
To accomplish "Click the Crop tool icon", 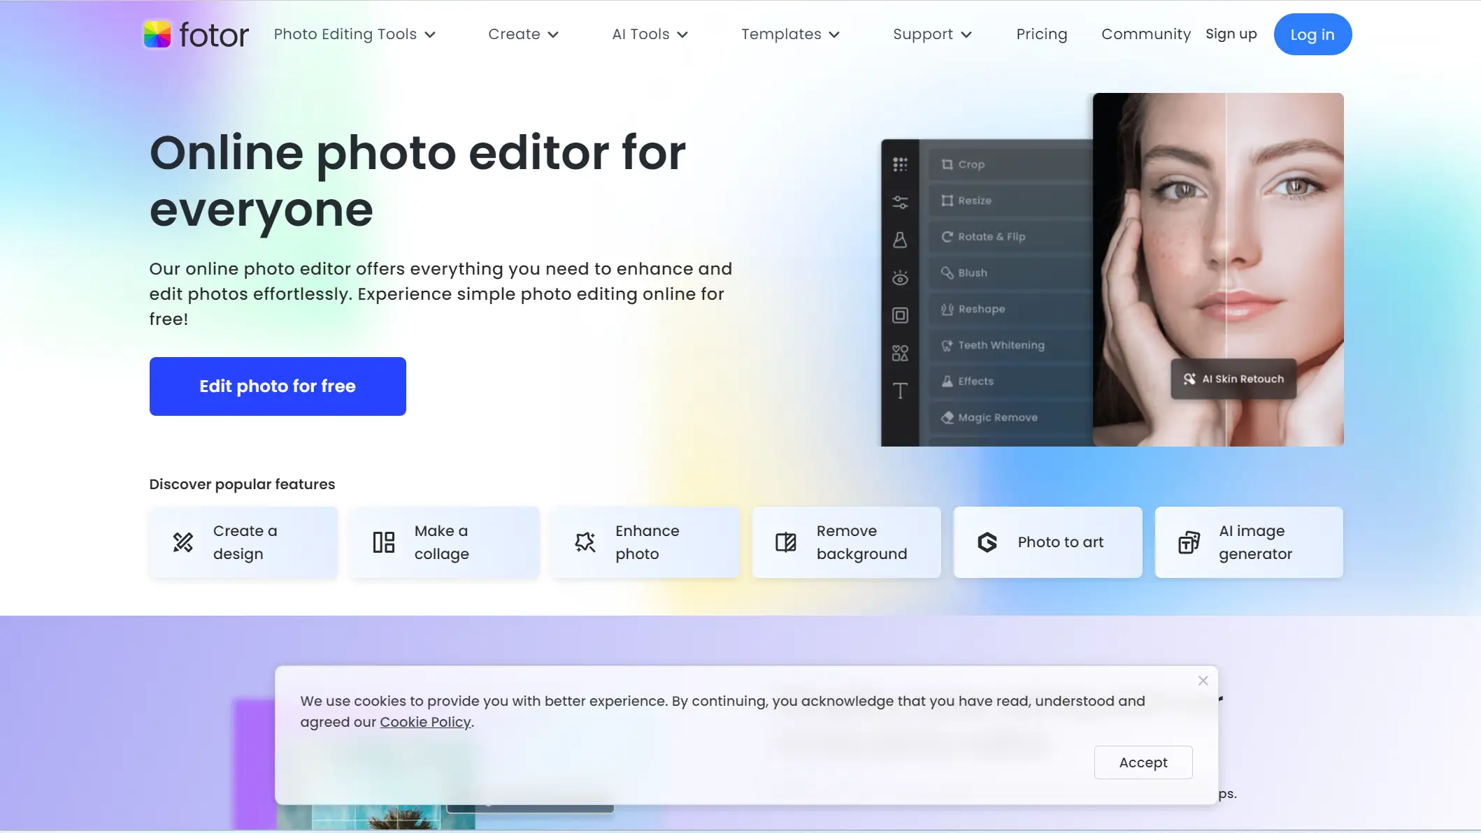I will pyautogui.click(x=947, y=164).
